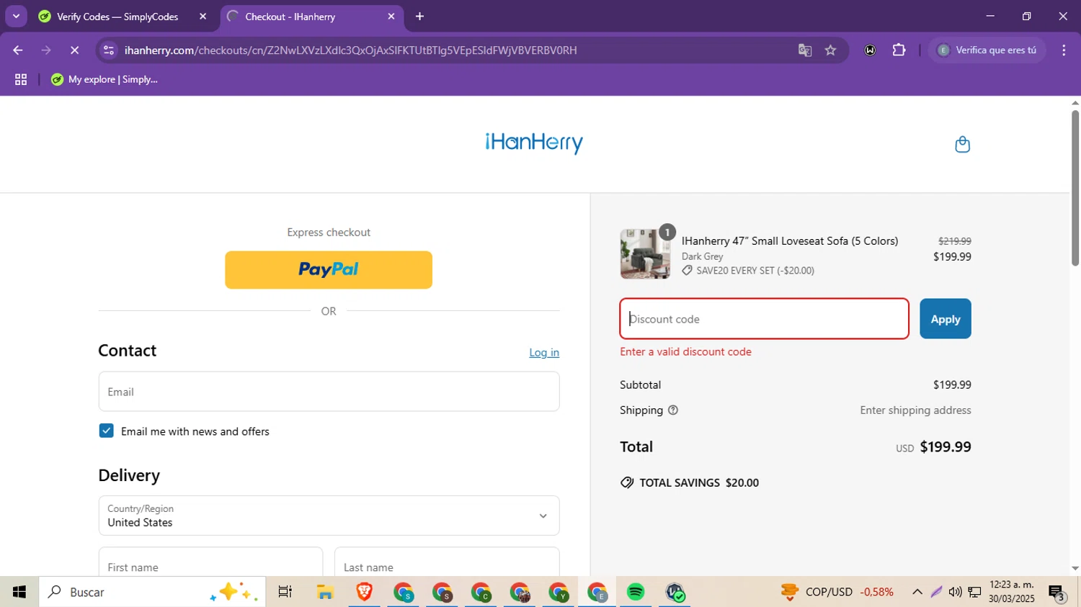Image resolution: width=1081 pixels, height=607 pixels.
Task: Stop loading the page in the browser toolbar
Action: pyautogui.click(x=74, y=50)
